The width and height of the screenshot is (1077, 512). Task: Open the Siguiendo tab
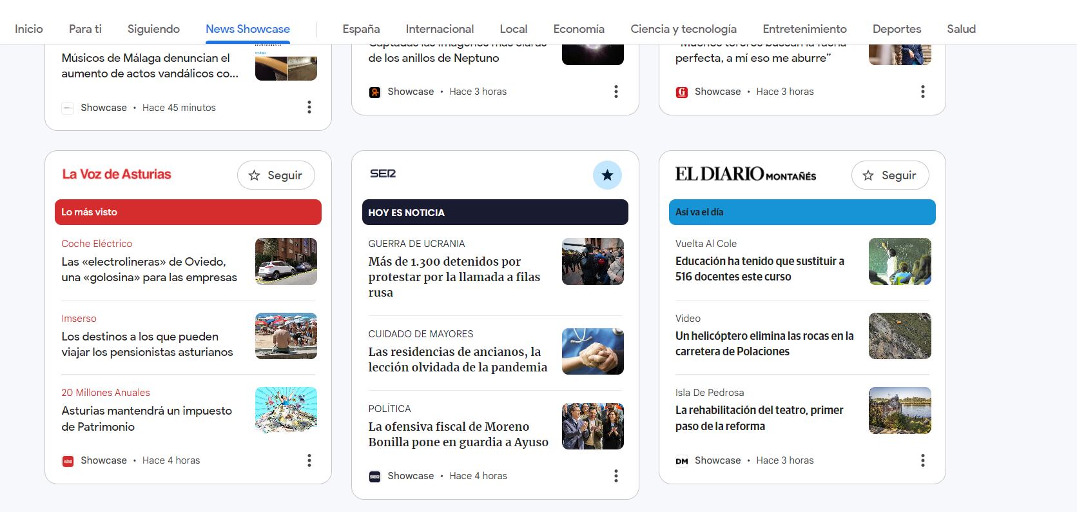(x=153, y=29)
